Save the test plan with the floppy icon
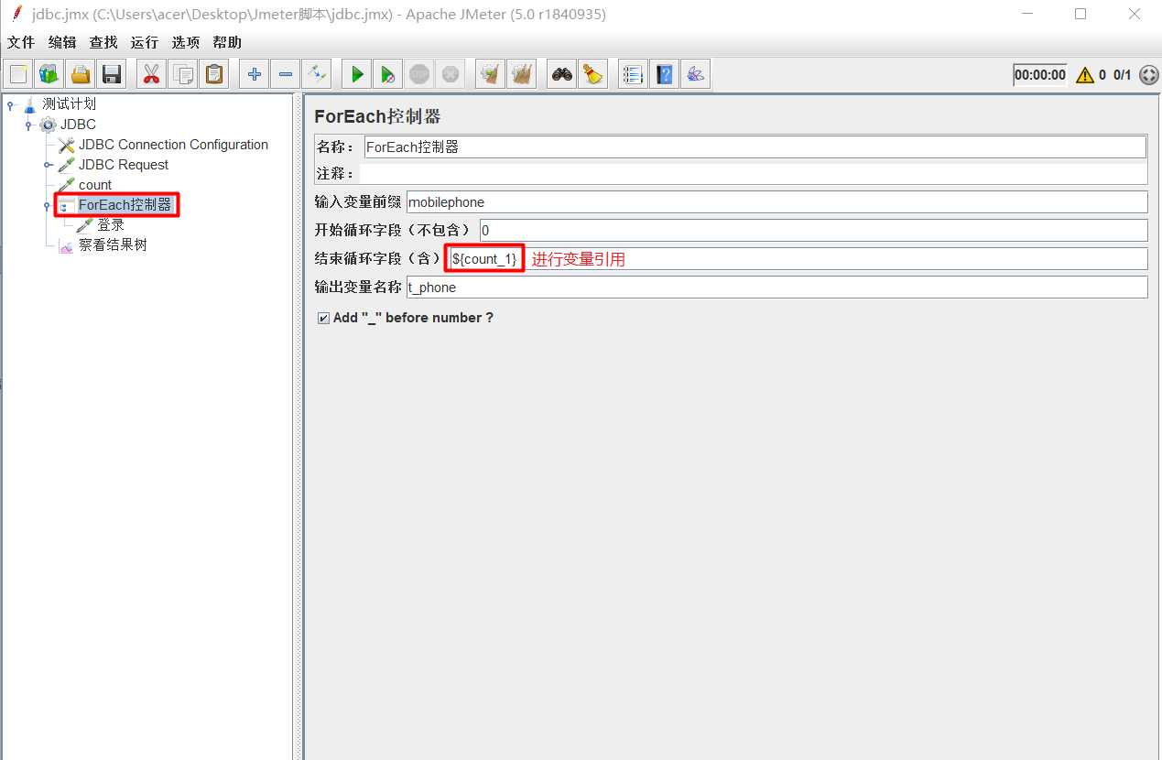Image resolution: width=1162 pixels, height=760 pixels. [112, 74]
